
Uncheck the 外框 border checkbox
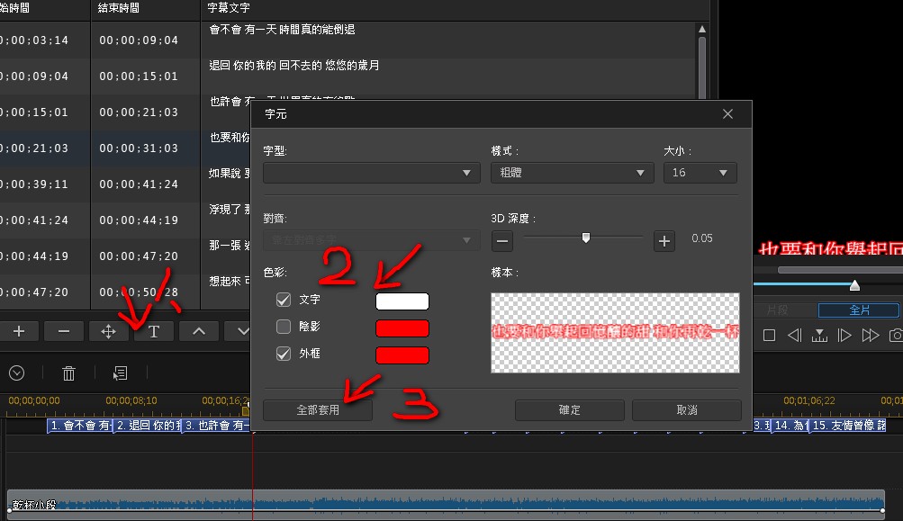[284, 355]
